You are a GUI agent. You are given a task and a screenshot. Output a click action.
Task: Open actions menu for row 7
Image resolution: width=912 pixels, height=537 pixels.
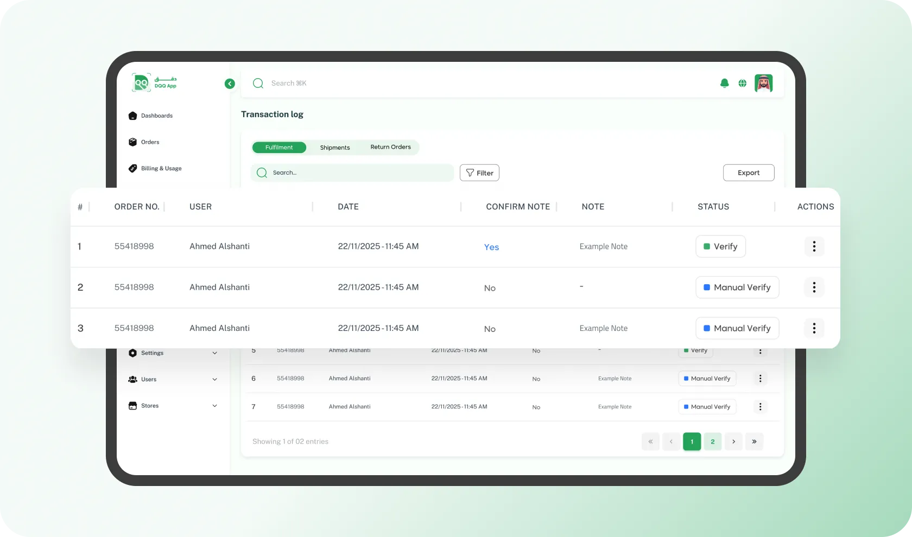coord(760,407)
